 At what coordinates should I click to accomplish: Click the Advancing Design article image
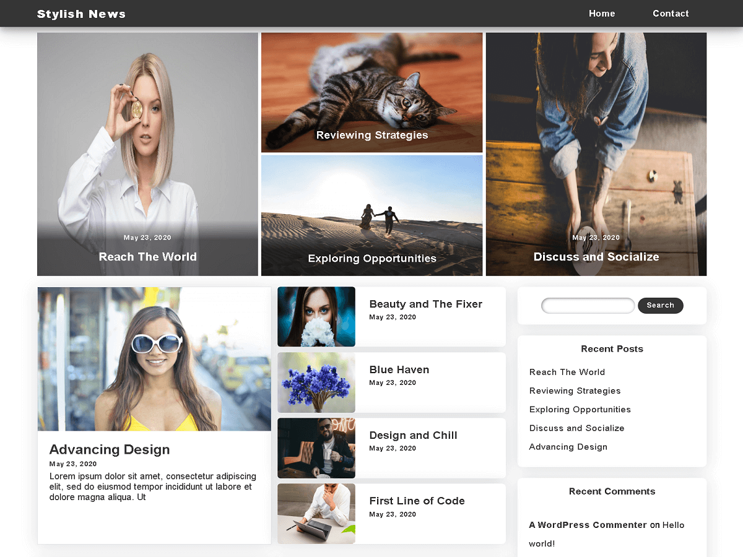tap(154, 359)
